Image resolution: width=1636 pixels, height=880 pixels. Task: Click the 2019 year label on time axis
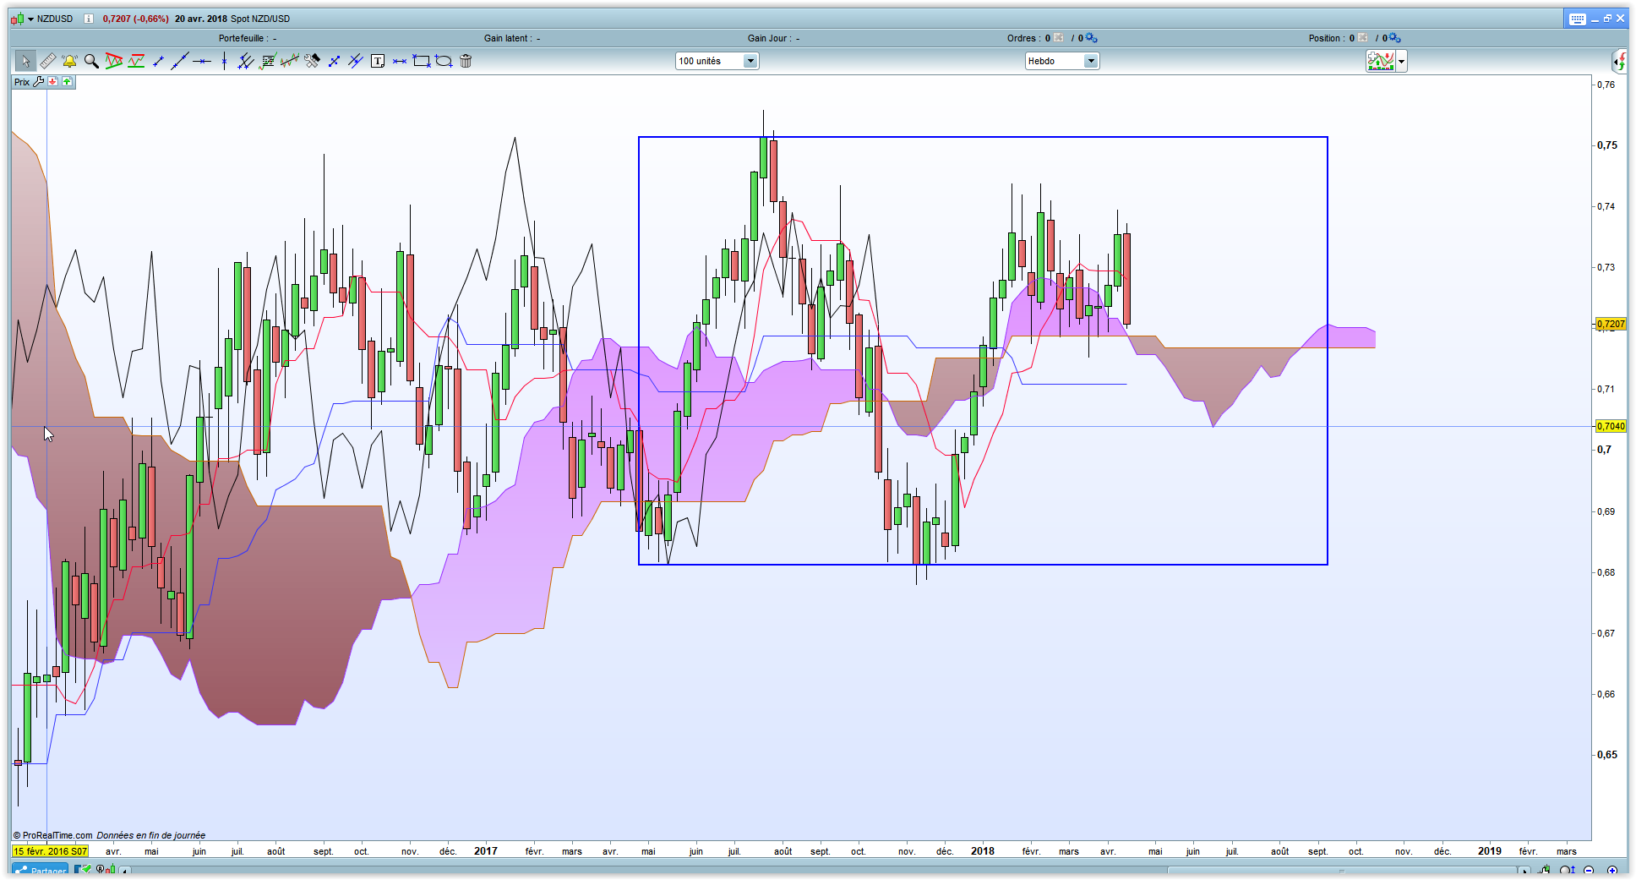point(1490,851)
